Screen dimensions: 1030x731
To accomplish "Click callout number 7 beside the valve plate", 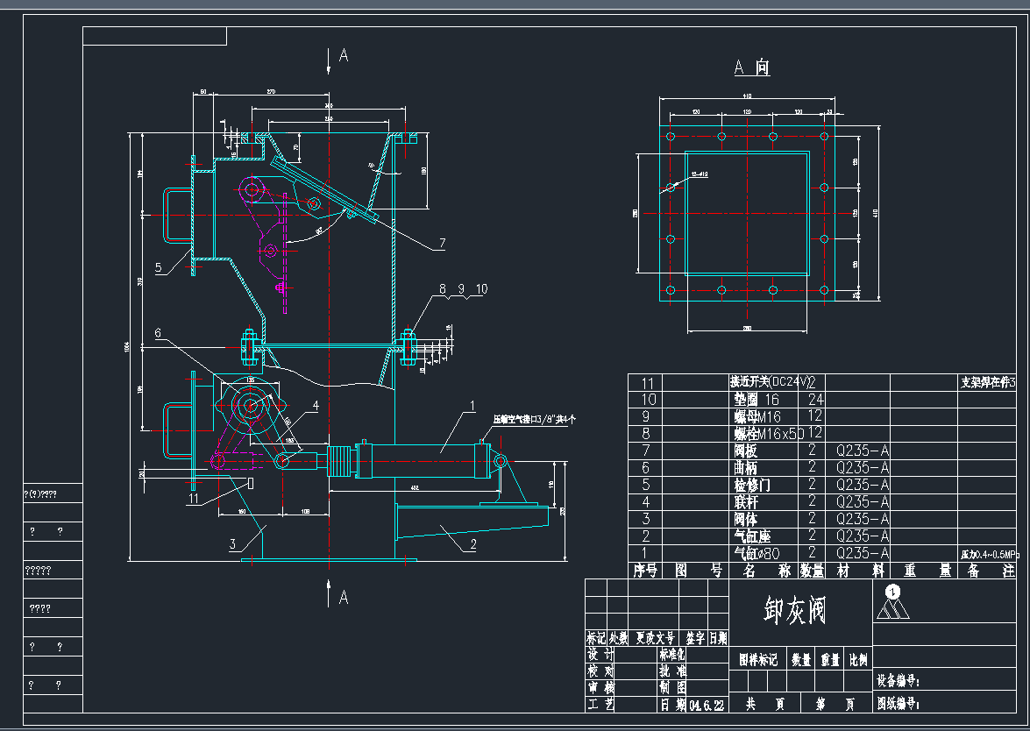I will click(x=443, y=243).
